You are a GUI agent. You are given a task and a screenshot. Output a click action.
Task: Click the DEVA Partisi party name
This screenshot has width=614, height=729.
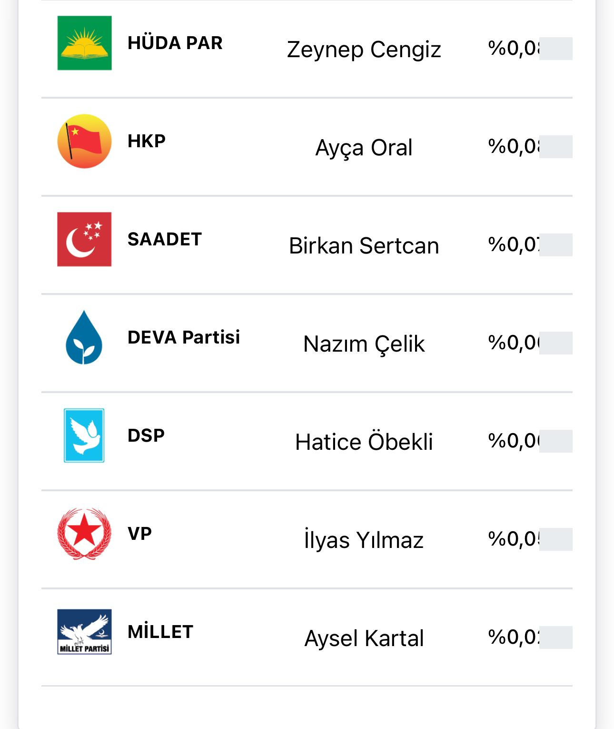pos(184,337)
